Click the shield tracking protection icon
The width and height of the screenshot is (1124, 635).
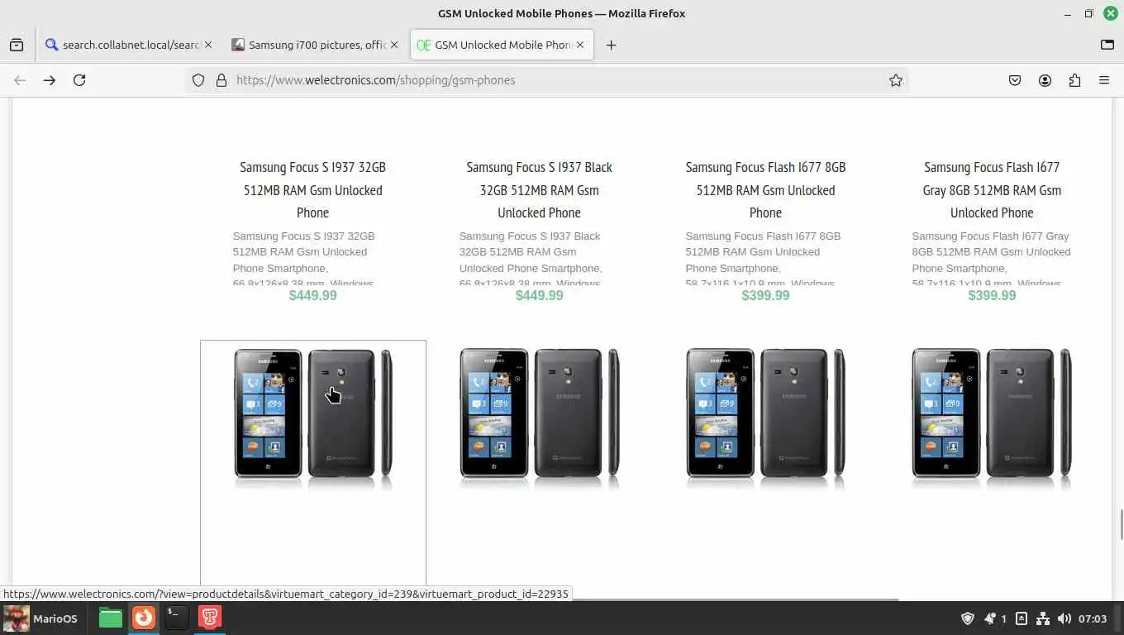[x=198, y=80]
